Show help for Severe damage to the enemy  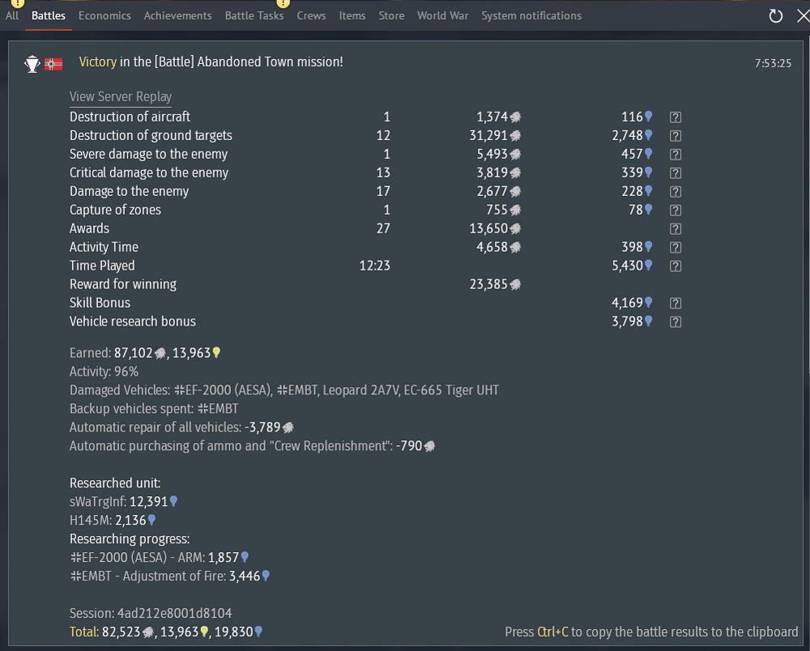[676, 155]
